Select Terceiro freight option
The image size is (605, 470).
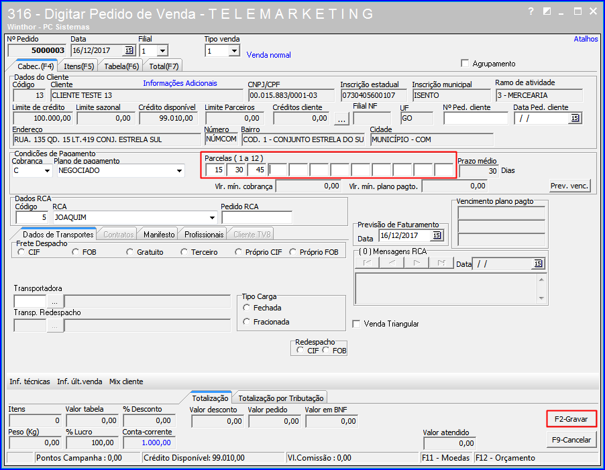coord(184,252)
